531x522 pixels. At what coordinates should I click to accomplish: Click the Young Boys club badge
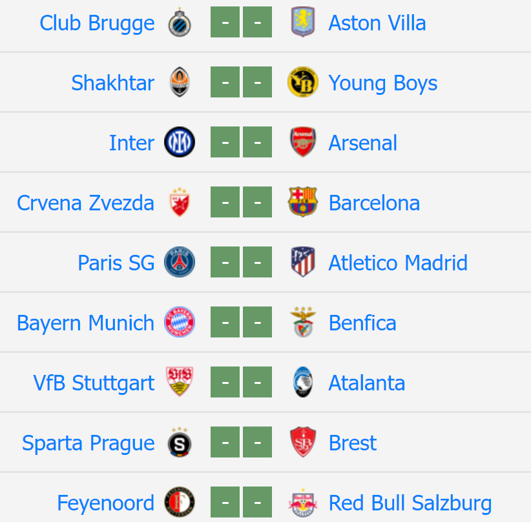303,82
